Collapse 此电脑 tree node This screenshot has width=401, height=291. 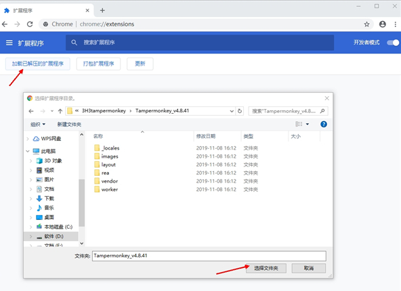(28, 151)
